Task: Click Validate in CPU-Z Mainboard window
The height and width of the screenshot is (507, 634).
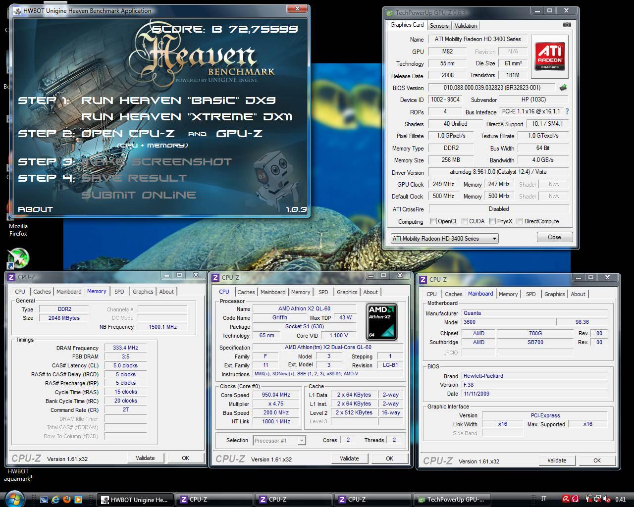Action: pos(557,460)
